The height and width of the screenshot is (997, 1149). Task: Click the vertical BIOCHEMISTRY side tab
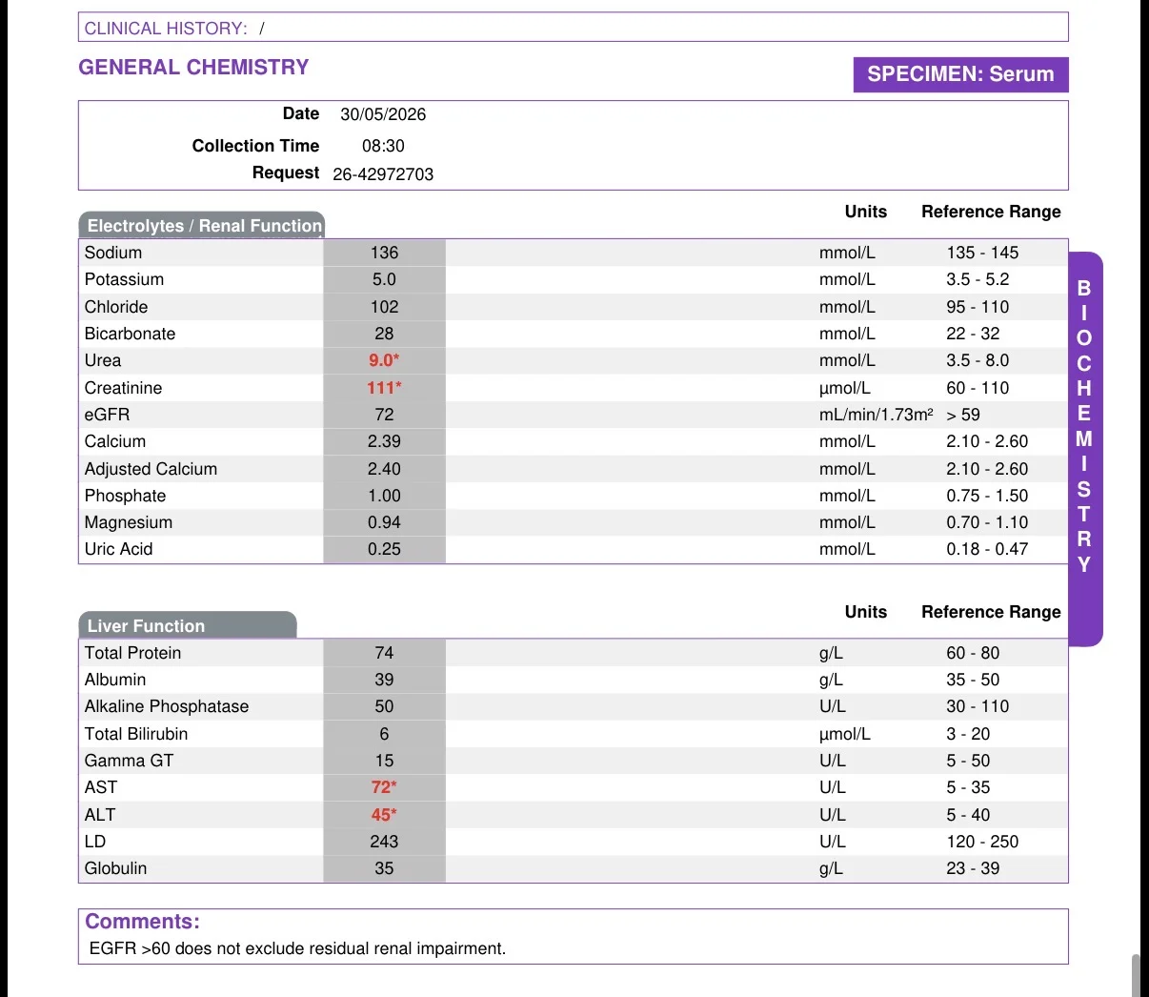coord(1085,449)
